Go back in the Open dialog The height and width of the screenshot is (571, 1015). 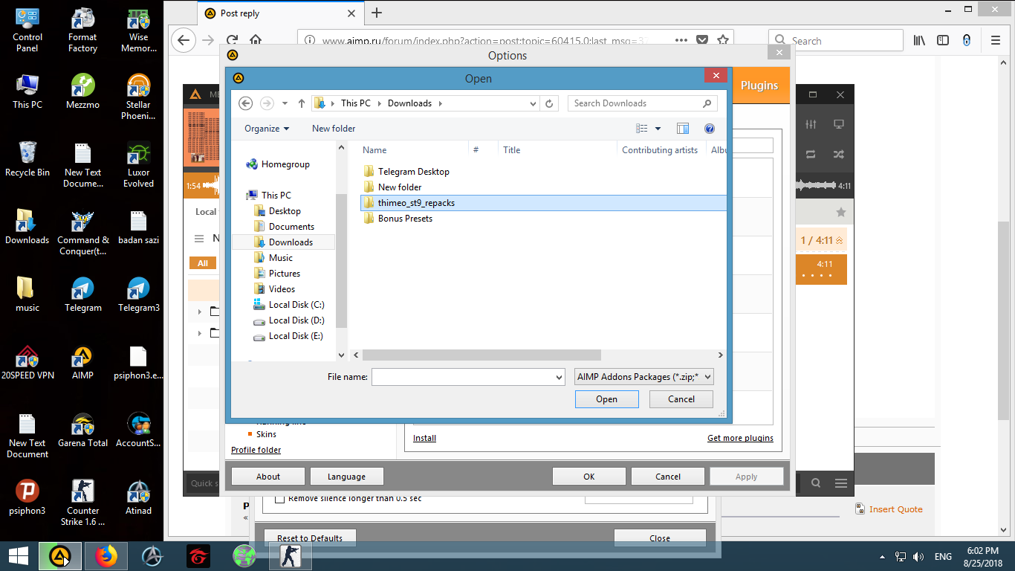coord(245,103)
